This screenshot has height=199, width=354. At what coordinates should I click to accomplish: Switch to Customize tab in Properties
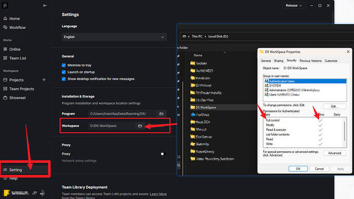pos(331,61)
